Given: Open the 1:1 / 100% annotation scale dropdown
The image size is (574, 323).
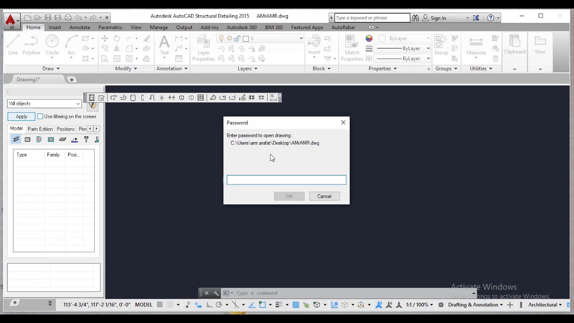Looking at the screenshot, I should (x=419, y=305).
